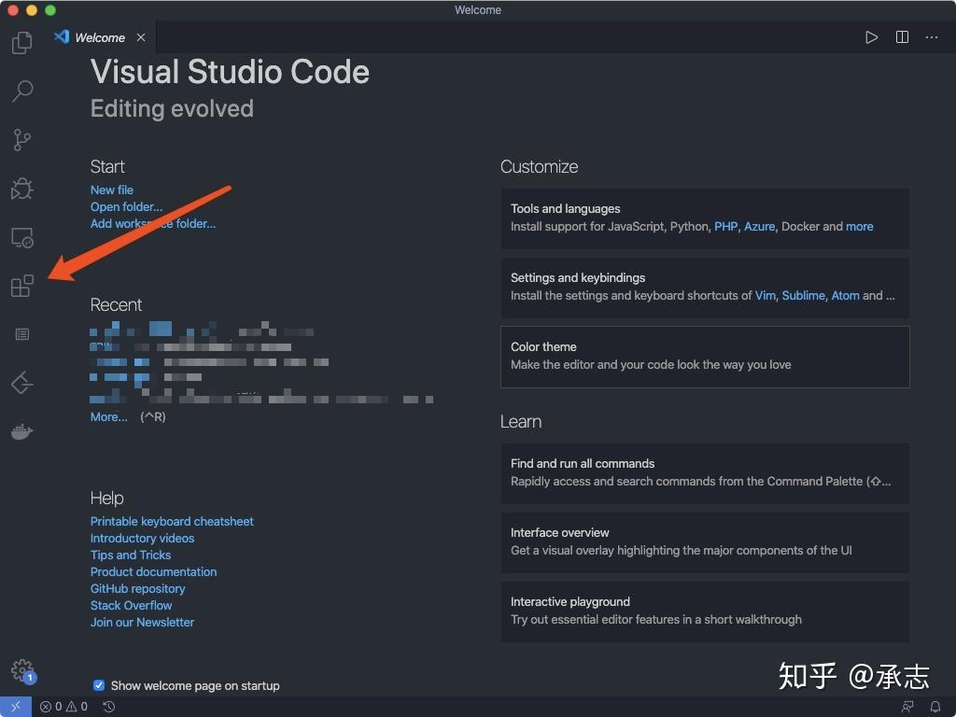
Task: Open the Color theme customization card
Action: click(704, 356)
